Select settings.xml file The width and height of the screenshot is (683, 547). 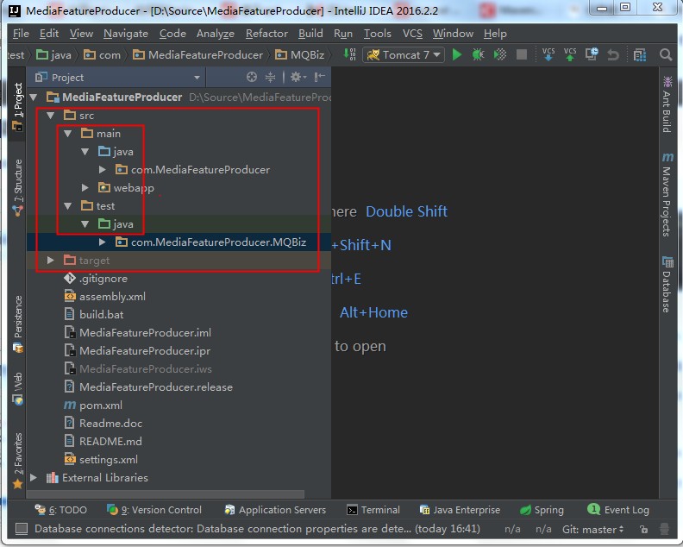point(101,459)
